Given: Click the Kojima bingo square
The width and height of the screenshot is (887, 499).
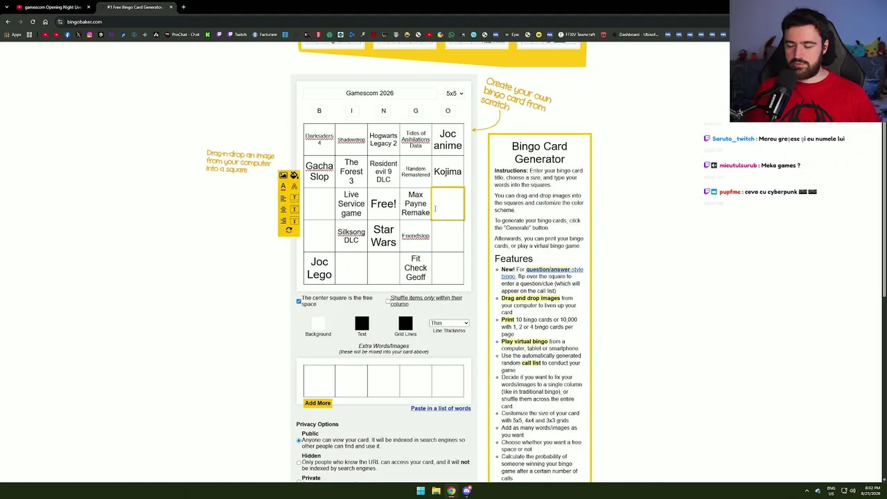Looking at the screenshot, I should pyautogui.click(x=448, y=172).
